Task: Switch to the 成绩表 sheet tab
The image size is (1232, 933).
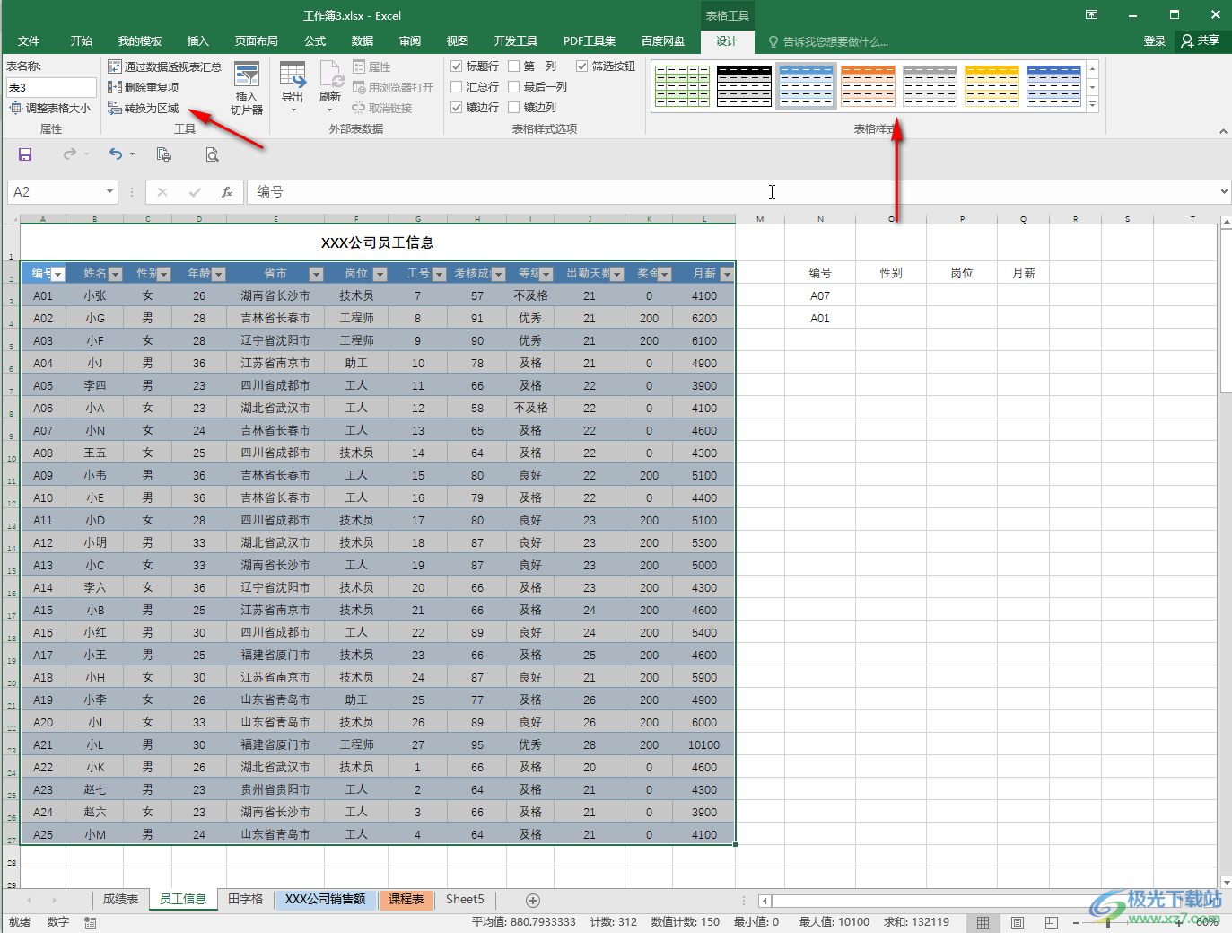Action: click(x=120, y=899)
